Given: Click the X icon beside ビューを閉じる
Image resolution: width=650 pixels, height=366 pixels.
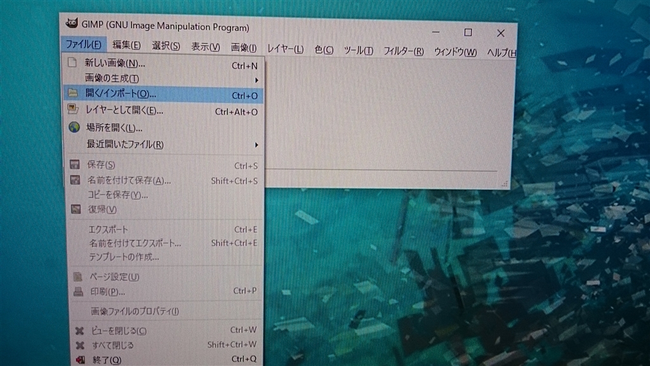Looking at the screenshot, I should pos(79,330).
